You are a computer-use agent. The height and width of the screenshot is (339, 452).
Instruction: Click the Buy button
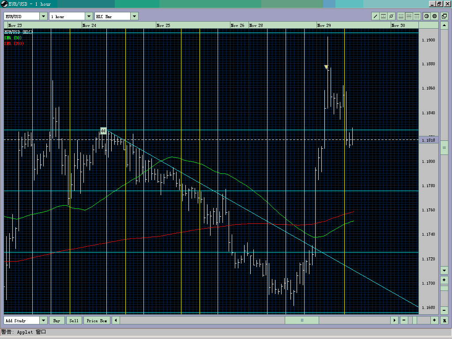(x=57, y=320)
